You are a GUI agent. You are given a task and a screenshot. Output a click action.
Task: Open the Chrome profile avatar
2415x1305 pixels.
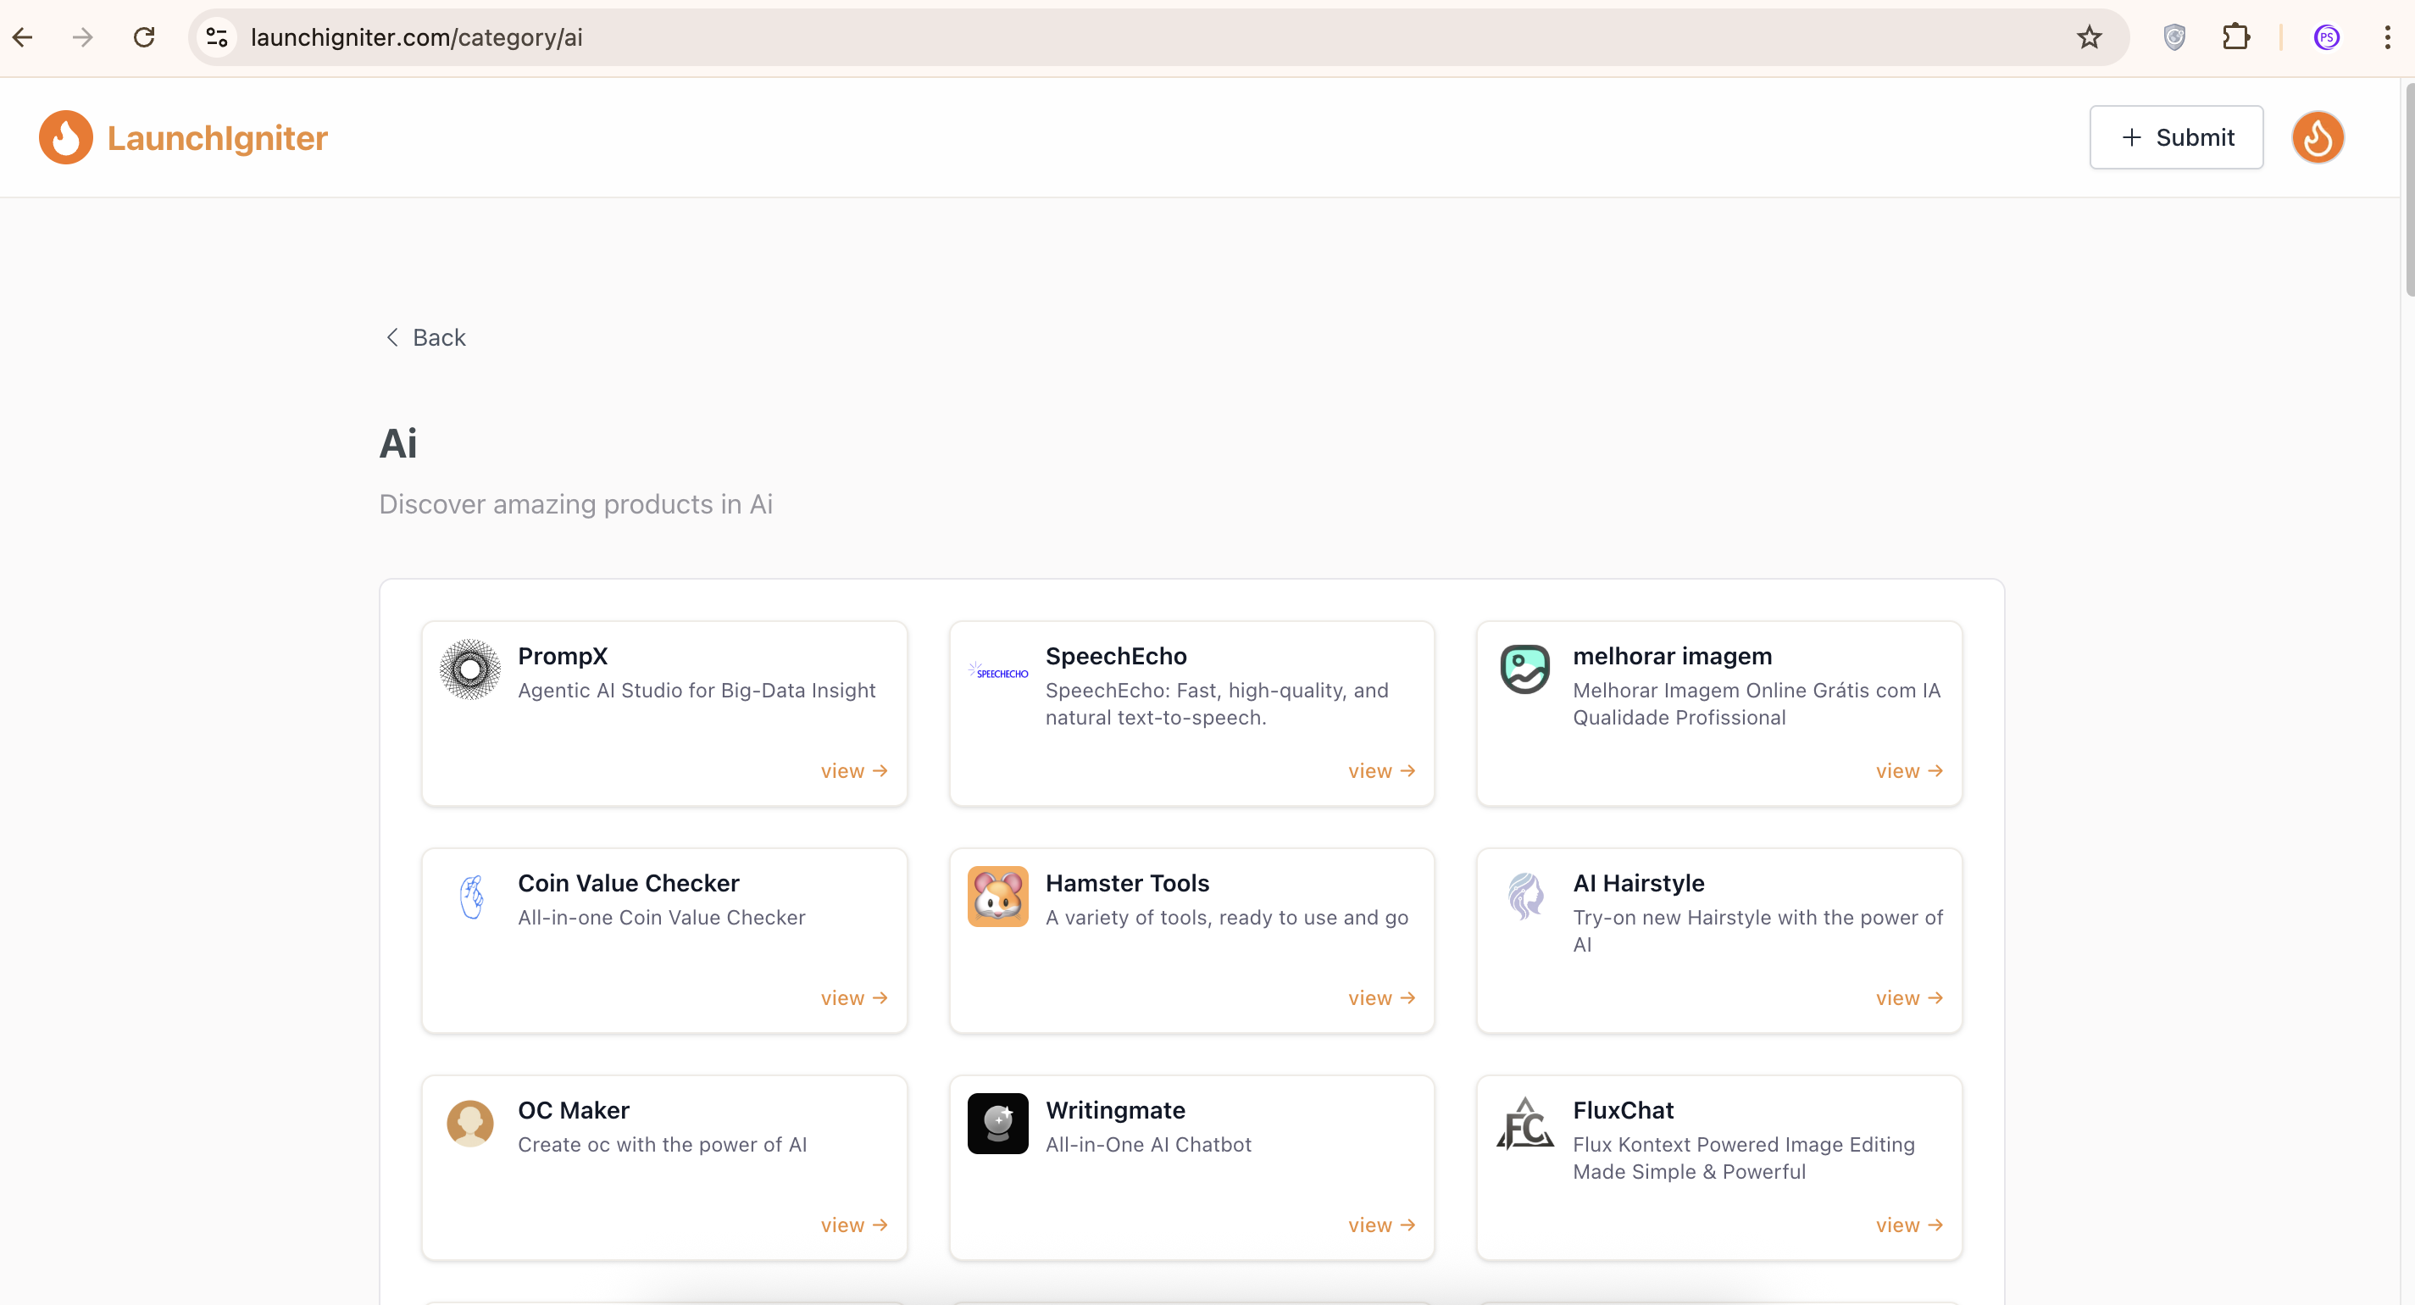(x=2326, y=37)
